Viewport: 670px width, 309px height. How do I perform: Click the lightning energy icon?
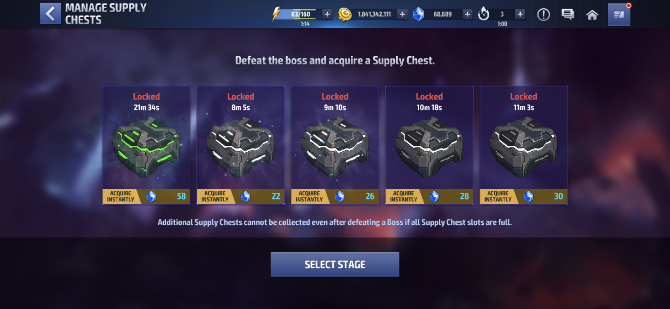(276, 14)
